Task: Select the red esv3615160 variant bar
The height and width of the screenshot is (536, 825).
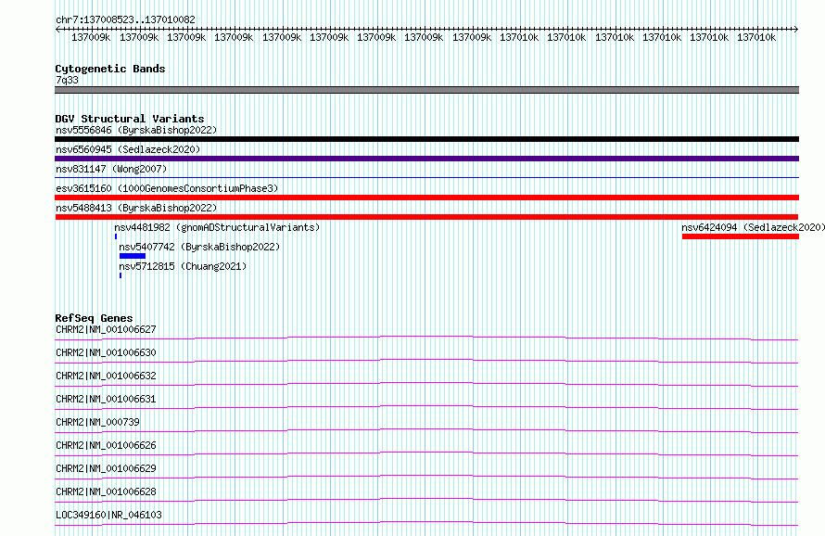Action: (426, 198)
